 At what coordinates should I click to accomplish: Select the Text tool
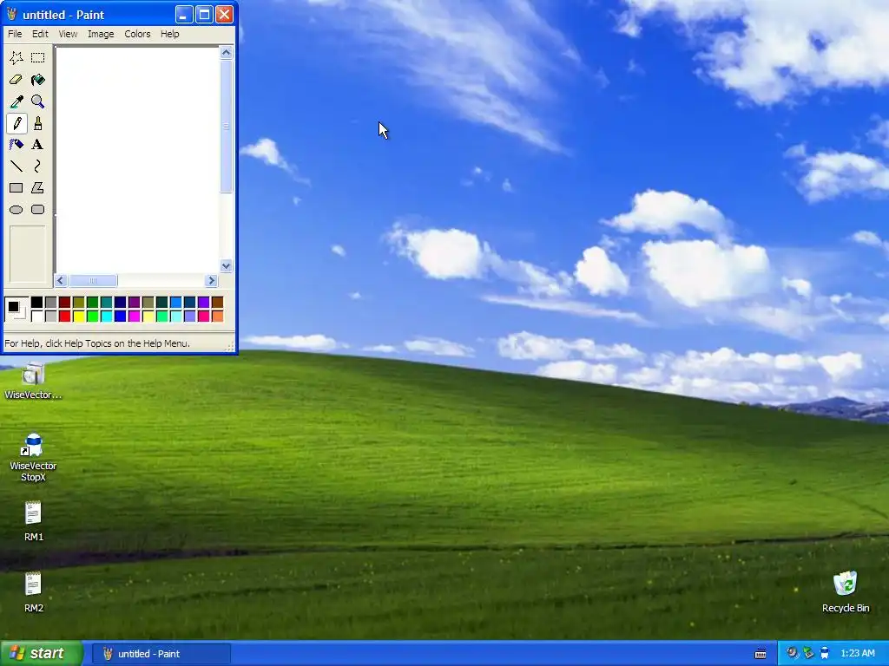click(38, 145)
